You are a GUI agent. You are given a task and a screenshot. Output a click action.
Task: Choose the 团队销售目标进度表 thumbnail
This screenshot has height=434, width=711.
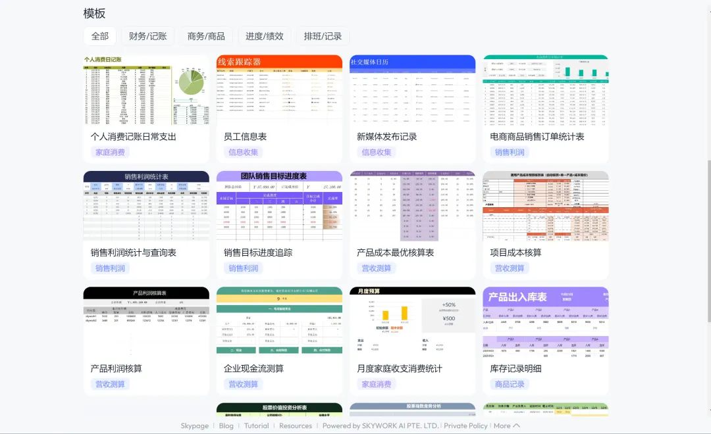click(279, 206)
